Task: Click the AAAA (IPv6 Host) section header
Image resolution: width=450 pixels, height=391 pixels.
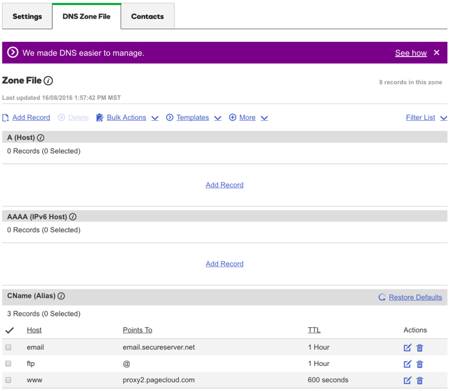Action: click(225, 216)
